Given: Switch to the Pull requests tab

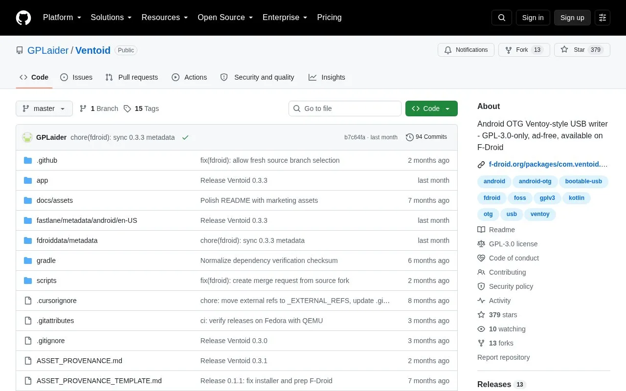Looking at the screenshot, I should [x=132, y=77].
